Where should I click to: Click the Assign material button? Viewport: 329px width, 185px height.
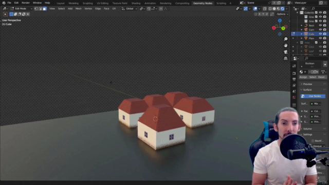pyautogui.click(x=303, y=77)
